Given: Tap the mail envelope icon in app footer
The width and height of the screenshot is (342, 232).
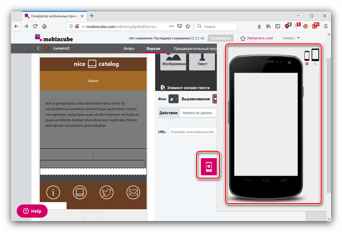Looking at the screenshot, I should pos(133,193).
